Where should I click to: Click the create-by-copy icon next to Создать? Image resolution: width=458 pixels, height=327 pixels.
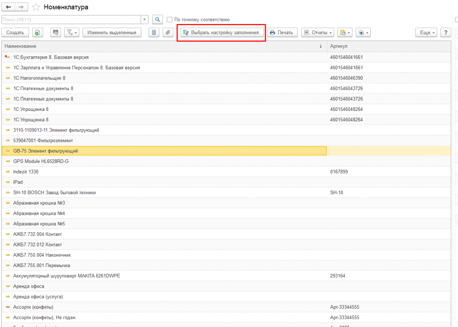coord(38,33)
